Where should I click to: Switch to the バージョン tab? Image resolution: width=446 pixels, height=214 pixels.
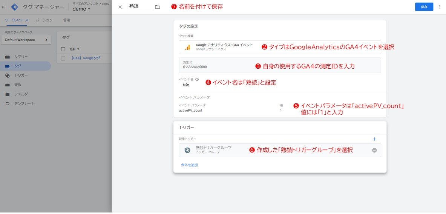(x=44, y=20)
